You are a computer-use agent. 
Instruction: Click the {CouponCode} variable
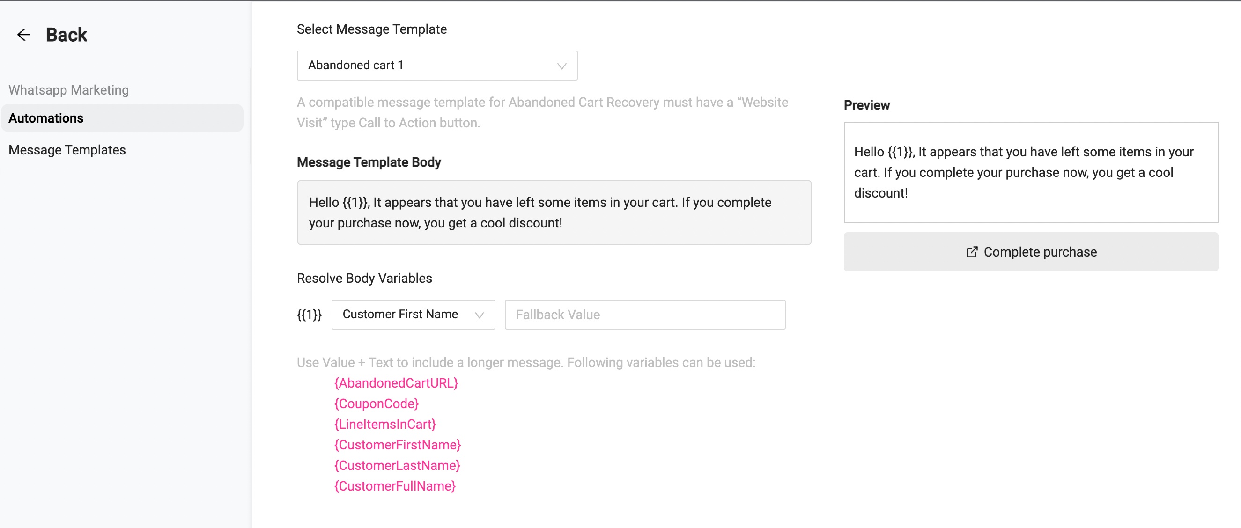point(376,403)
